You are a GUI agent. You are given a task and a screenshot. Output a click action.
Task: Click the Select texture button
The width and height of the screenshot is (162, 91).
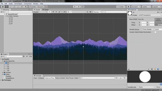(x=160, y=25)
